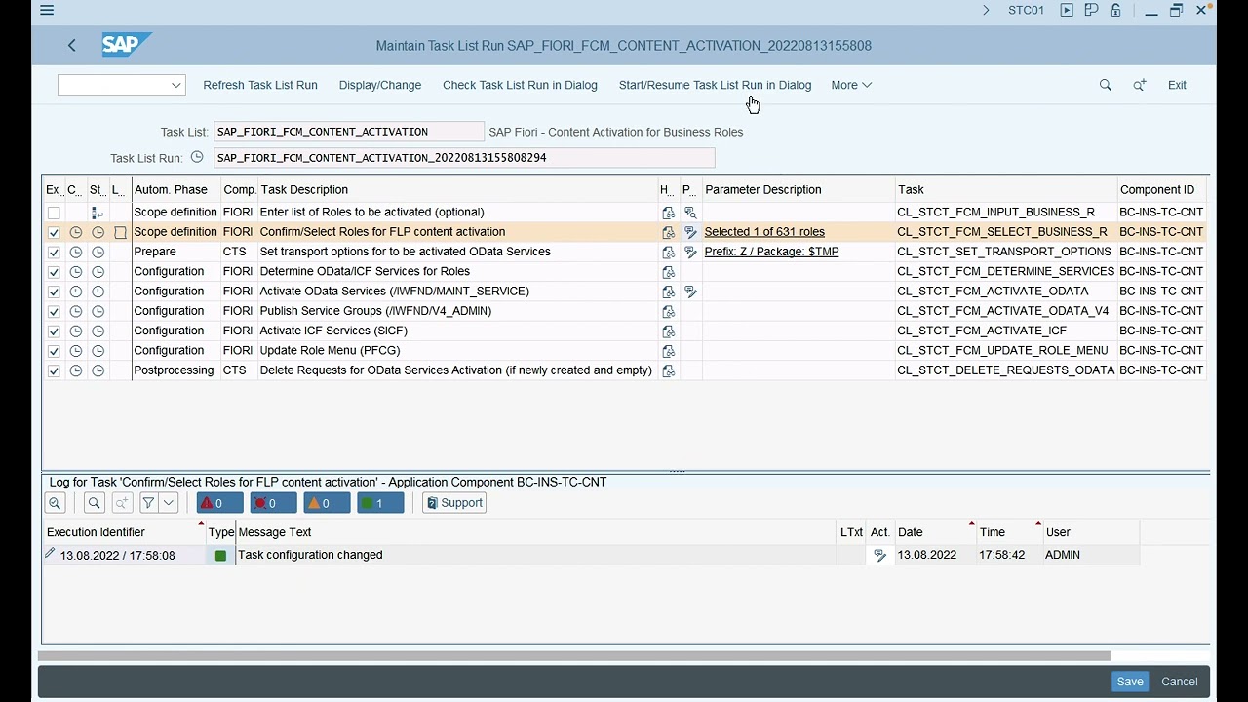
Task: Uncheck Execute box for Activate OData Services
Action: pos(54,292)
